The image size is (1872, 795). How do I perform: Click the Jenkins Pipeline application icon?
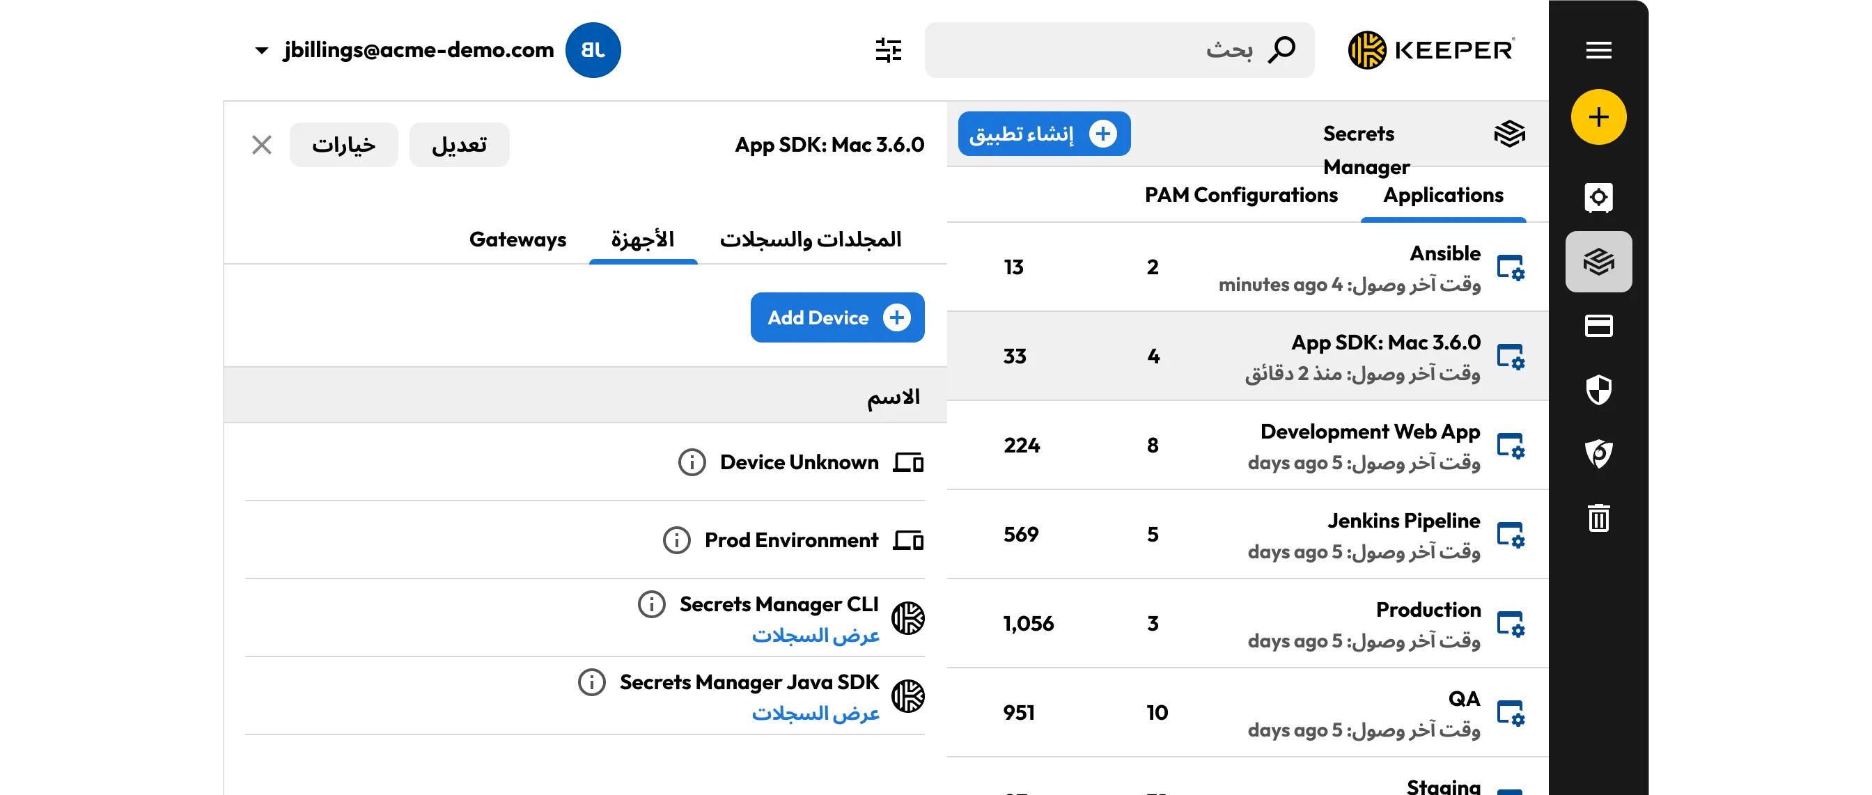coord(1510,535)
